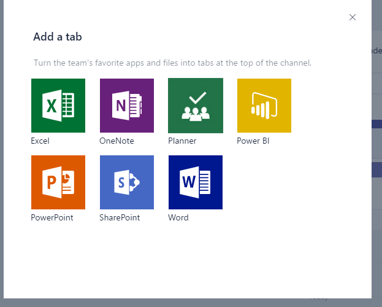Close the Add a tab dialog

[x=353, y=17]
